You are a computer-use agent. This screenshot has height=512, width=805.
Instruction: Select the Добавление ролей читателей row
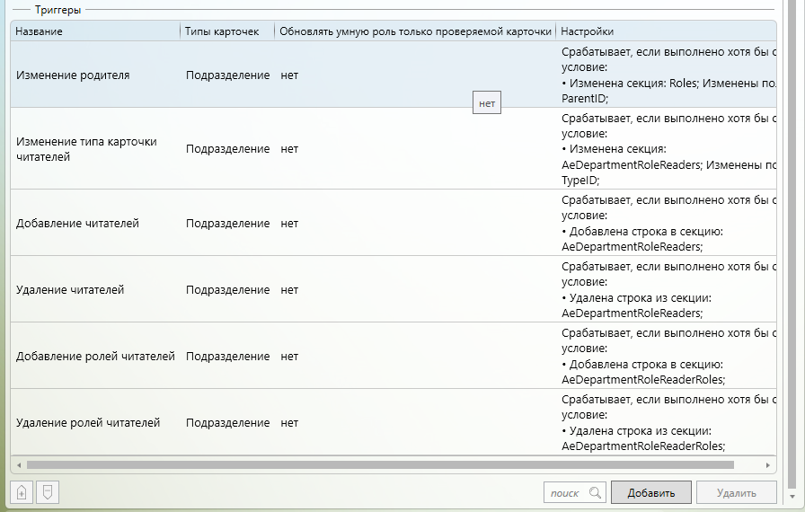click(x=95, y=357)
